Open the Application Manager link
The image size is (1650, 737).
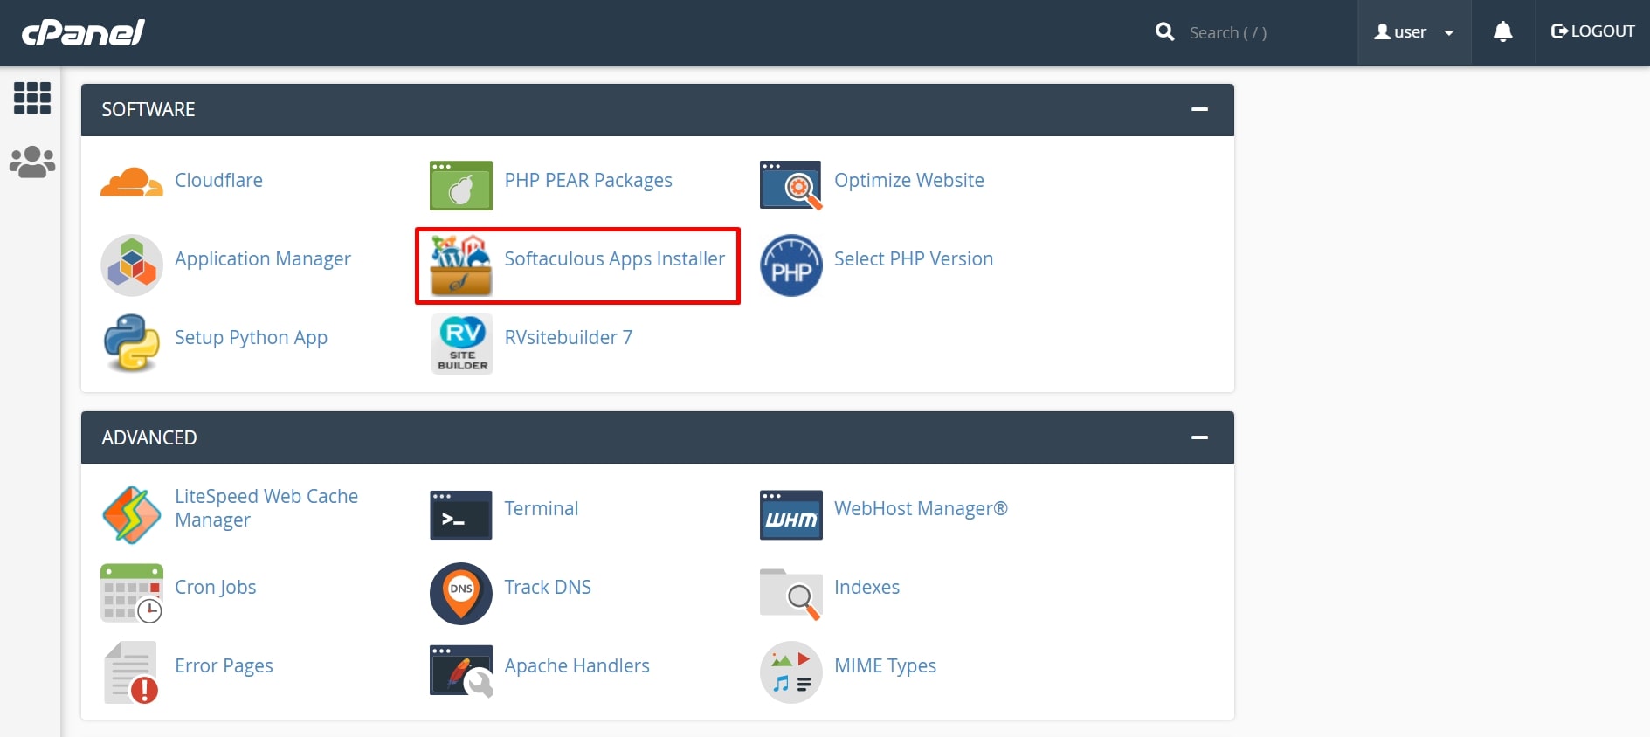(x=263, y=259)
